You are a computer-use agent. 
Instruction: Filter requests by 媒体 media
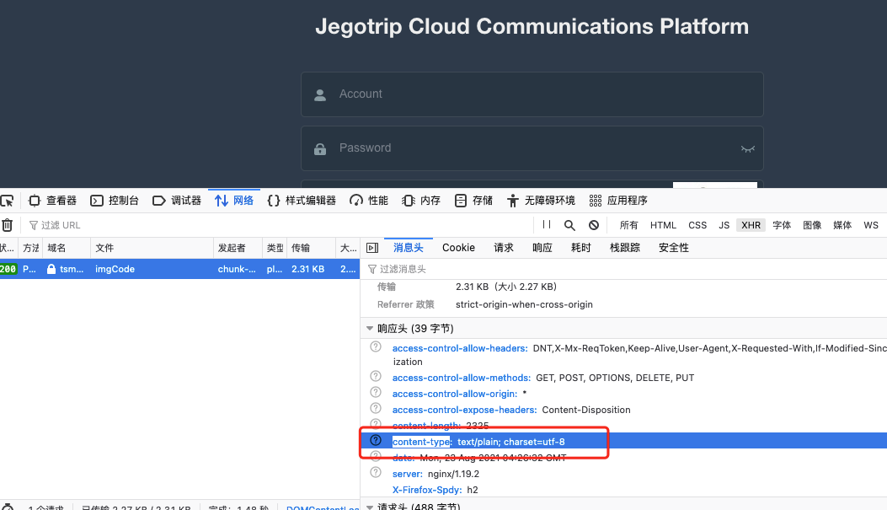[x=842, y=225]
